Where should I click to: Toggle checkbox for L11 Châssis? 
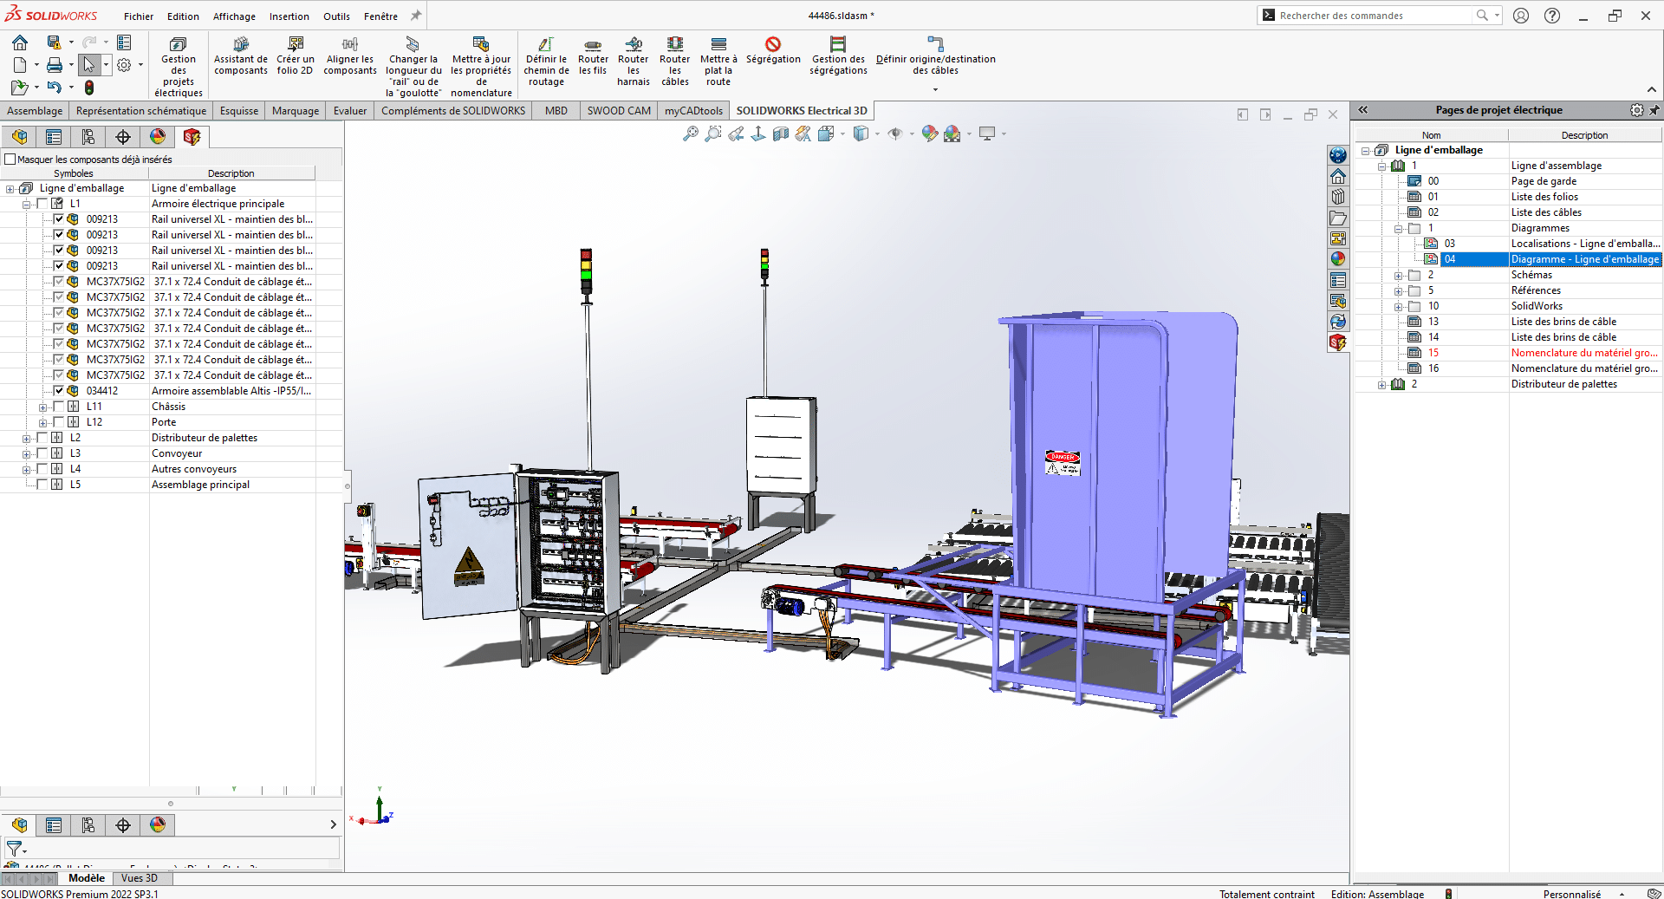tap(58, 407)
